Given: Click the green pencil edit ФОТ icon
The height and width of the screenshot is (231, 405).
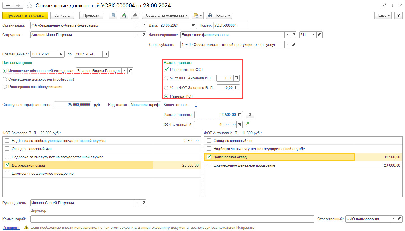Looking at the screenshot, I should (x=248, y=124).
